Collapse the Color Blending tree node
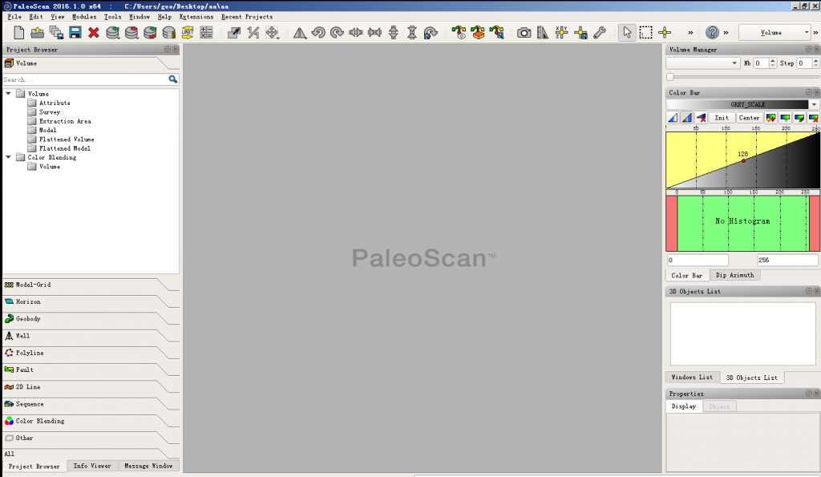Viewport: 821px width, 477px height. (8, 157)
